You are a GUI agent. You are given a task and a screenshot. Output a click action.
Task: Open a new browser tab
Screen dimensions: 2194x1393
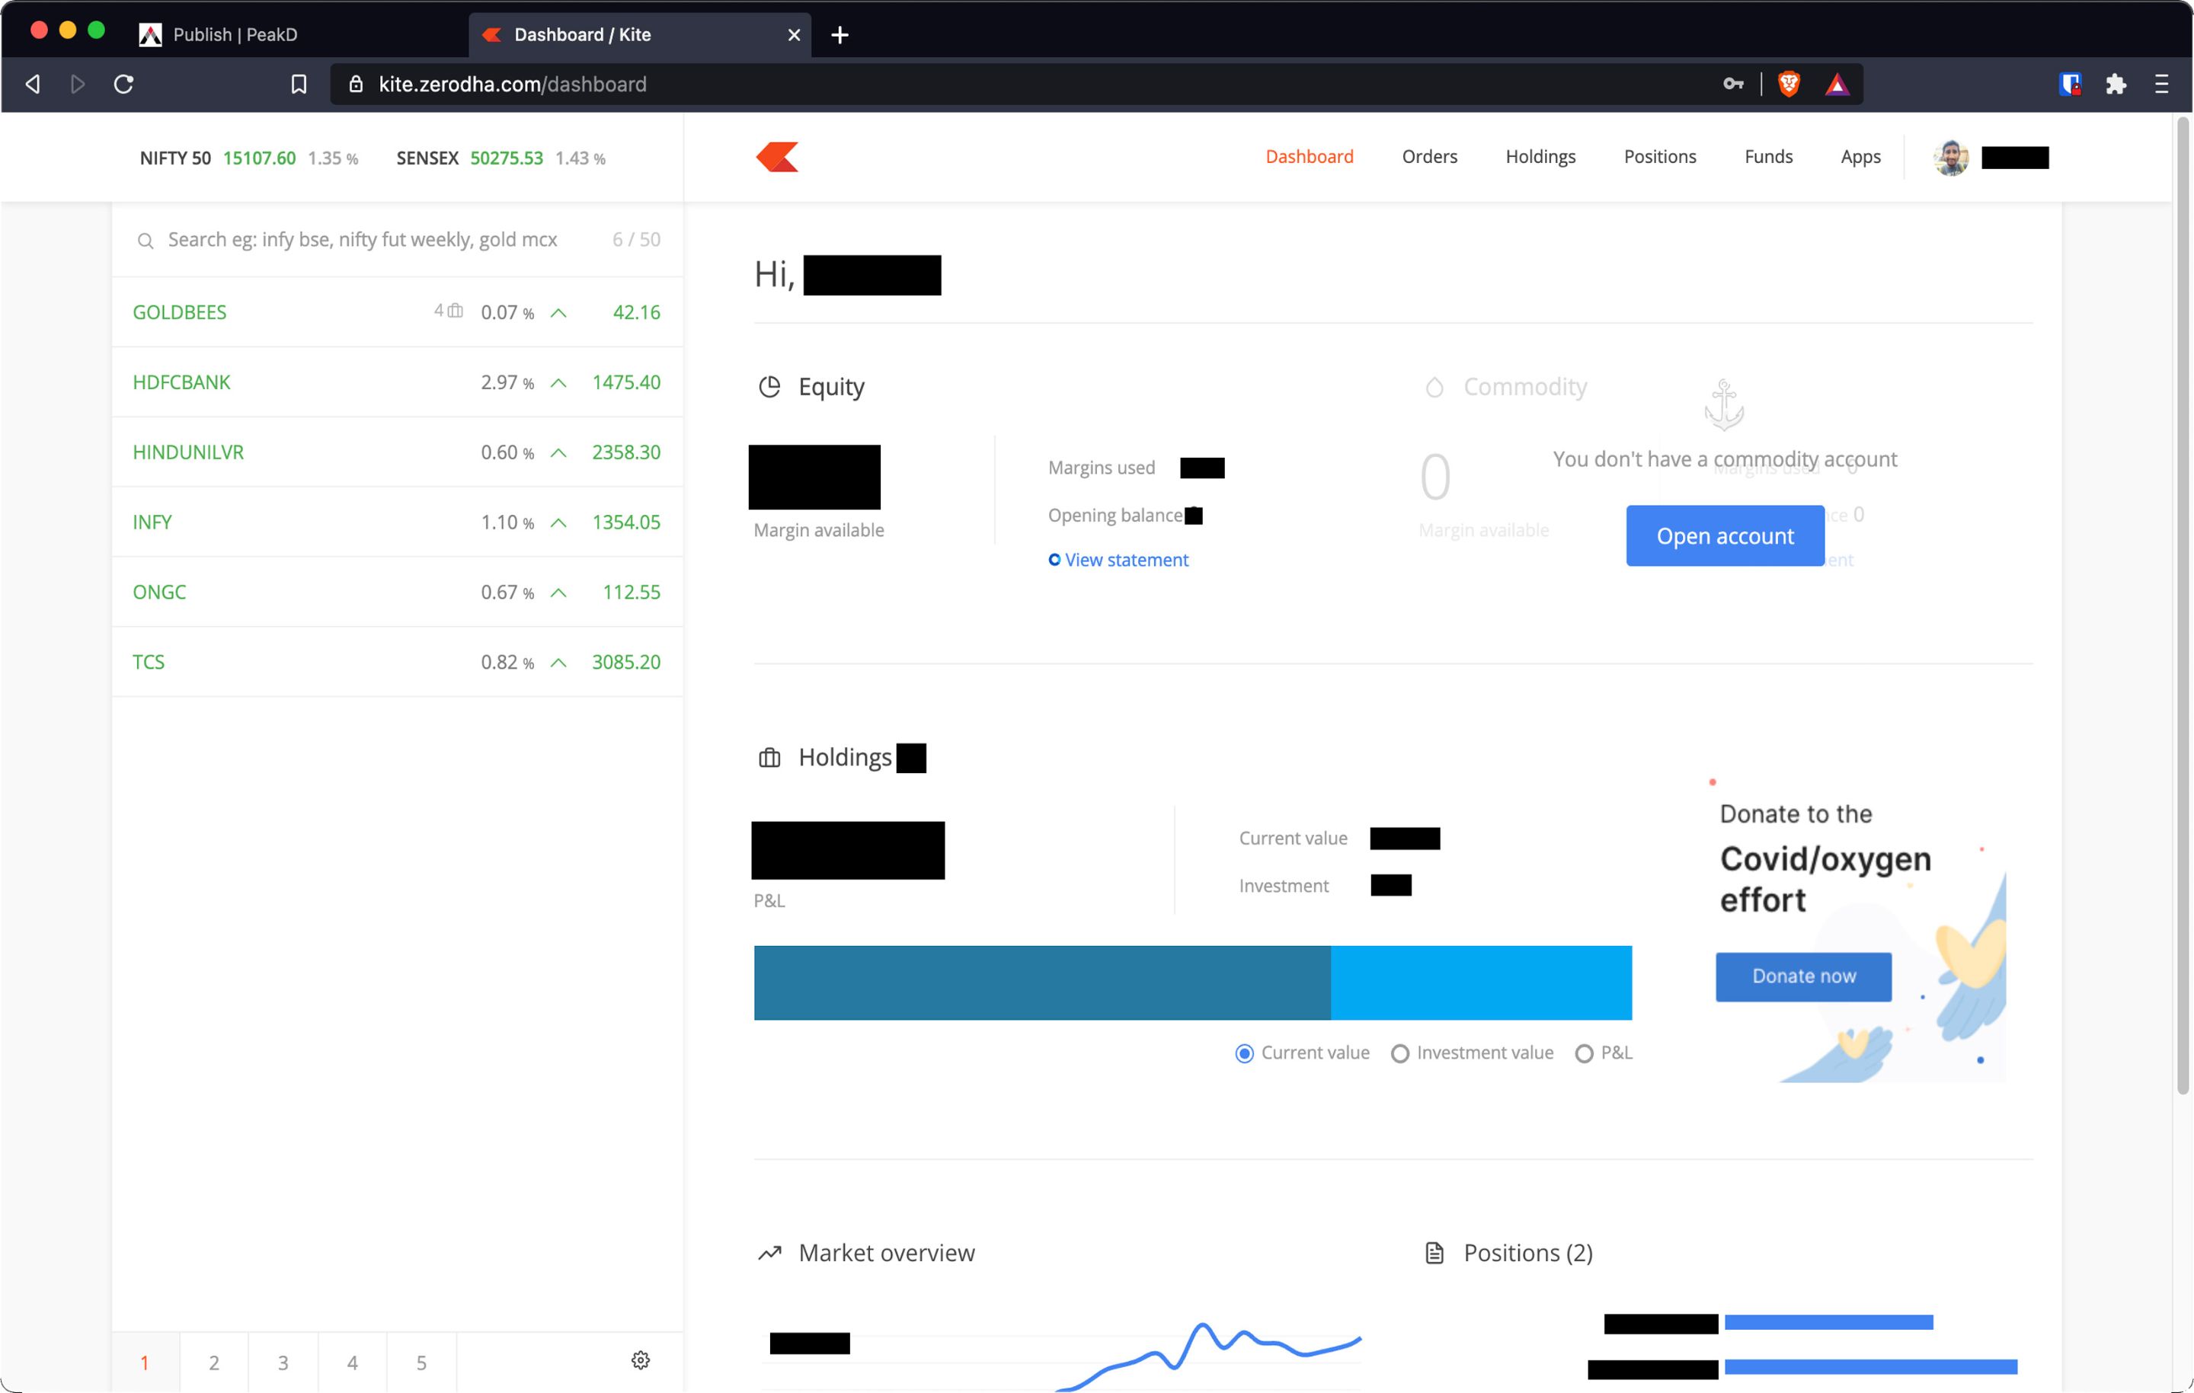pos(840,34)
